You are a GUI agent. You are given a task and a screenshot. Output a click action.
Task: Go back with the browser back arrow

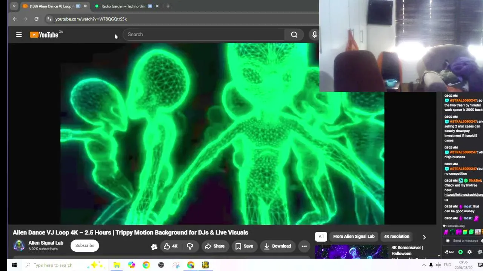(15, 19)
